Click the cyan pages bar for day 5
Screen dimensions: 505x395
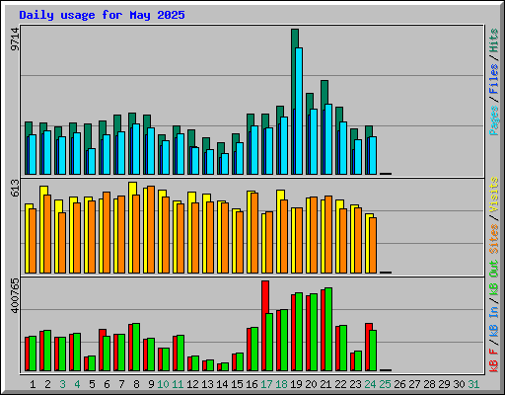coord(92,161)
